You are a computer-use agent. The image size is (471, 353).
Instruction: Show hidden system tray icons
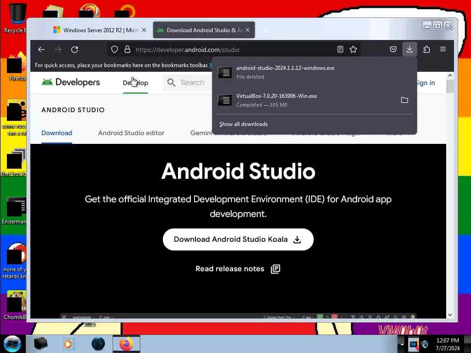[402, 344]
